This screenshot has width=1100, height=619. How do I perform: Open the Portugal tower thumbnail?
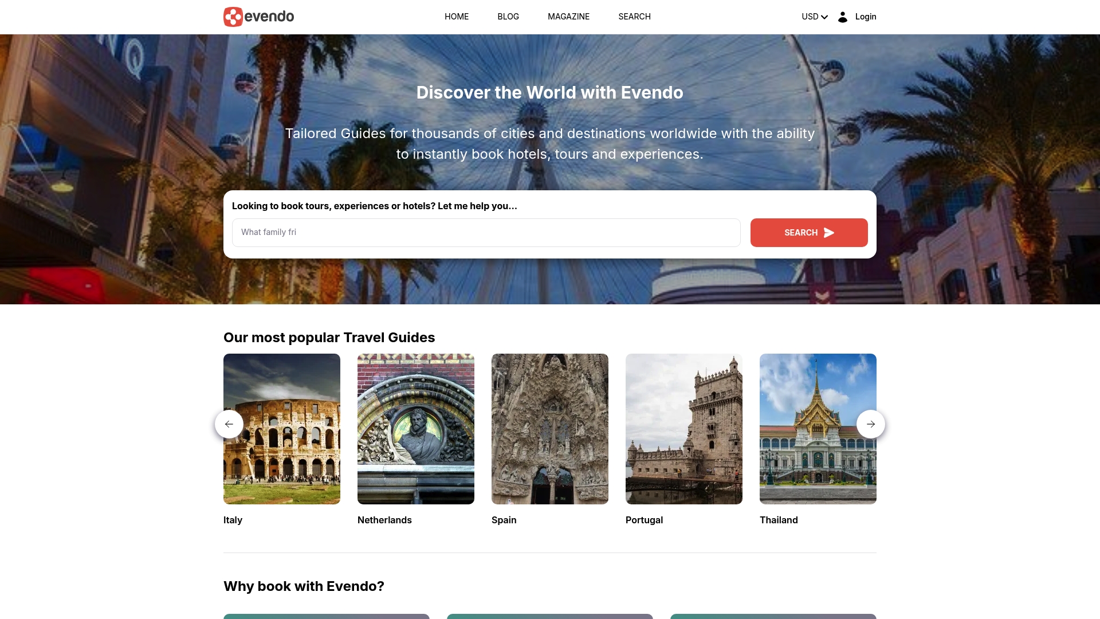683,429
